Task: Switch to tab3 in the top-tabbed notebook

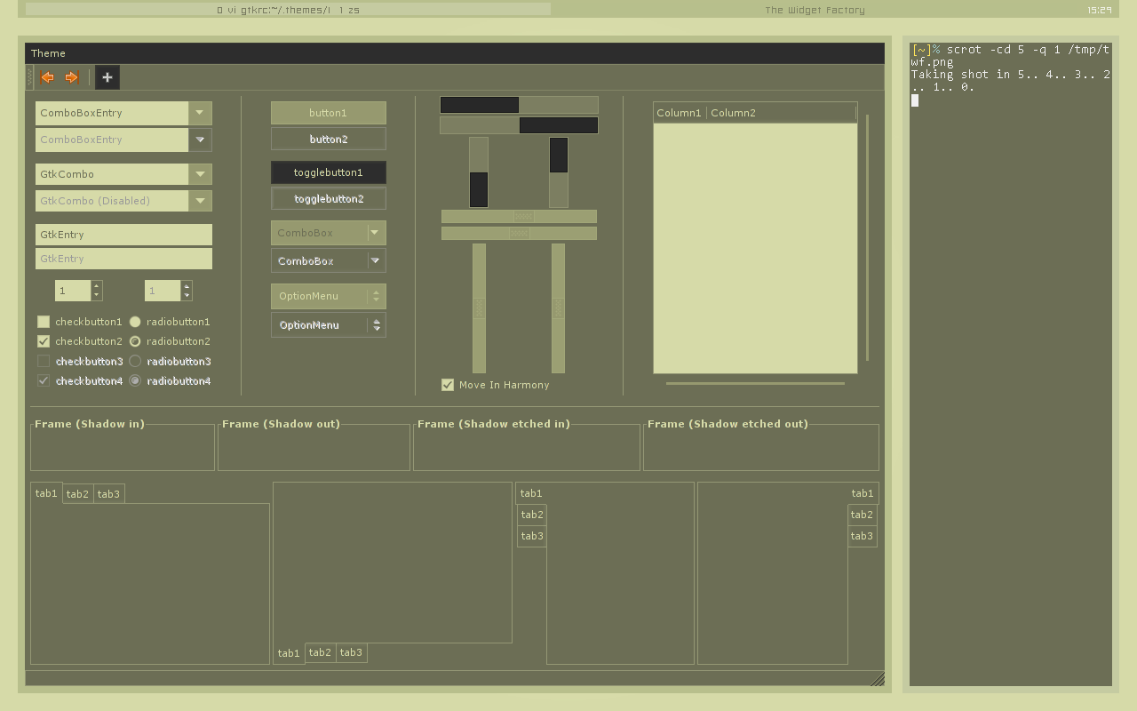Action: pos(108,494)
